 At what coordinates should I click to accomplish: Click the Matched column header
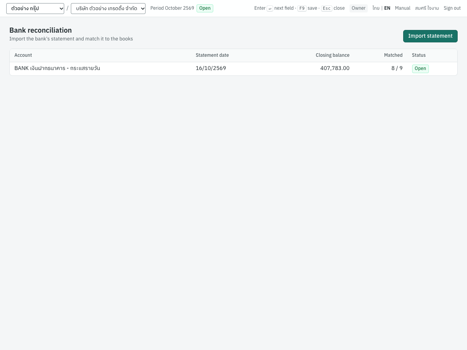pos(393,55)
